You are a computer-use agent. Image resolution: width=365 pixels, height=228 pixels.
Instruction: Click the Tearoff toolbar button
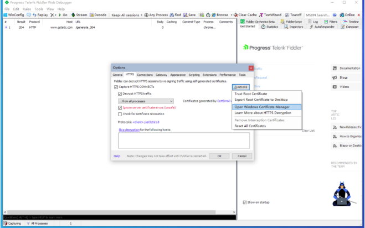coord(294,15)
